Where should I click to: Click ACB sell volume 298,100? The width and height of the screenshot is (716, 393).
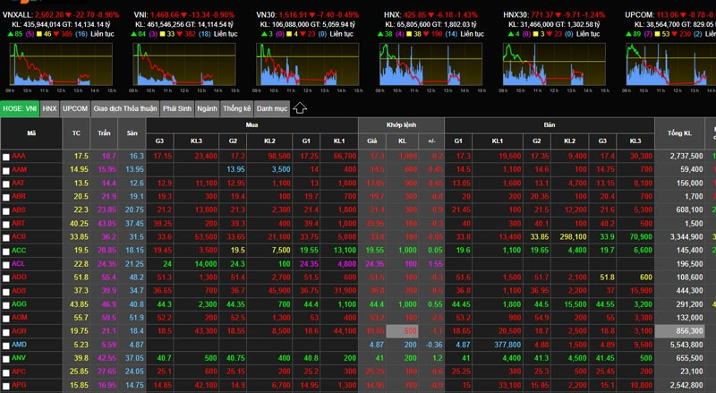(573, 236)
